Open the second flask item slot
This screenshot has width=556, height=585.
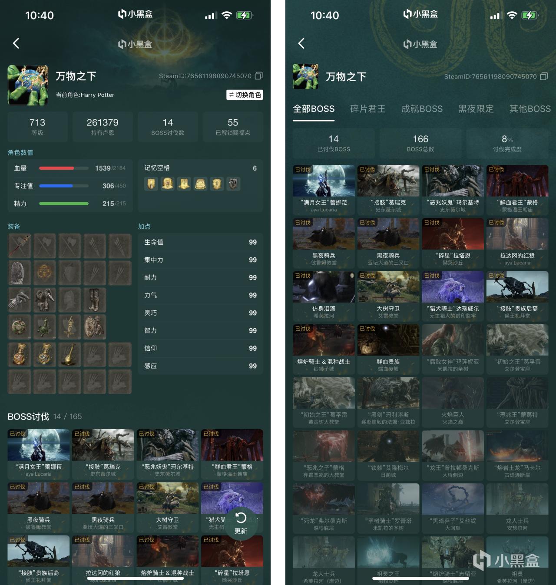click(45, 354)
